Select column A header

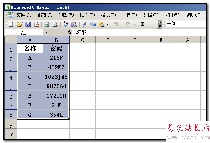(30, 40)
